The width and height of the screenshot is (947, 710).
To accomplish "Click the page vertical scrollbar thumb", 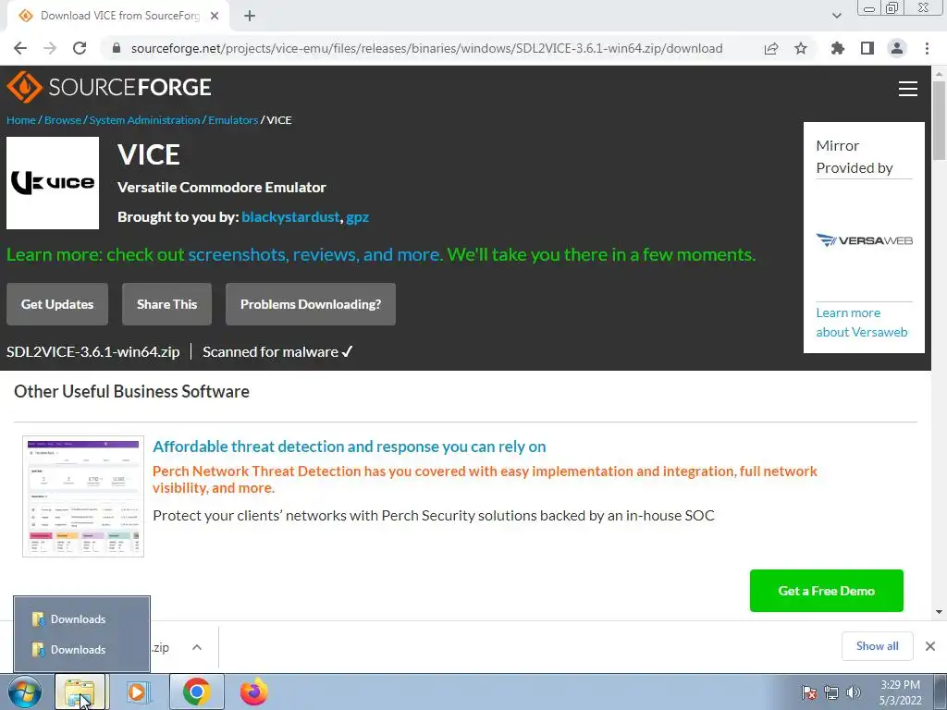I will click(939, 120).
